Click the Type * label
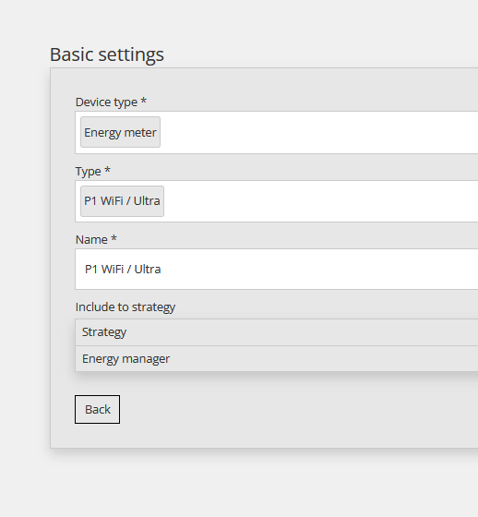The height and width of the screenshot is (517, 478). [x=92, y=171]
